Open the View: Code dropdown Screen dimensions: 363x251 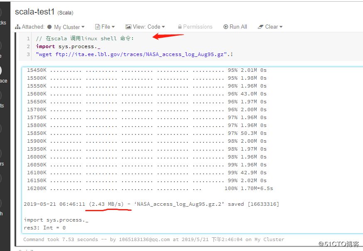pyautogui.click(x=145, y=27)
